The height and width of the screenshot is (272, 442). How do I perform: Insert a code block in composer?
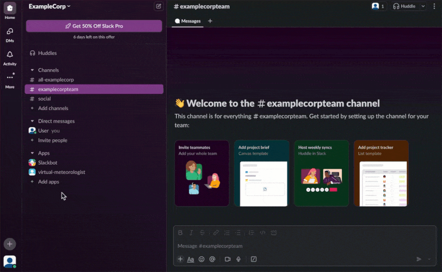(273, 233)
